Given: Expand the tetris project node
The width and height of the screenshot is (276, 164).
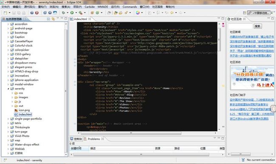Looking at the screenshot, I should pyautogui.click(x=8, y=123).
